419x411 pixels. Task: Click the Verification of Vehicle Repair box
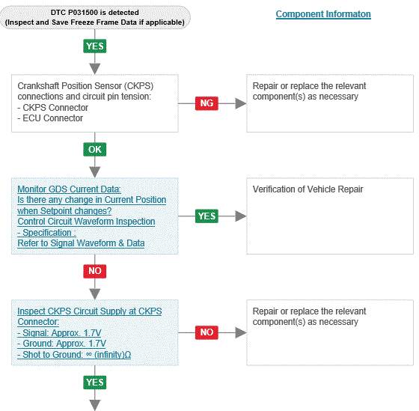tap(330, 216)
